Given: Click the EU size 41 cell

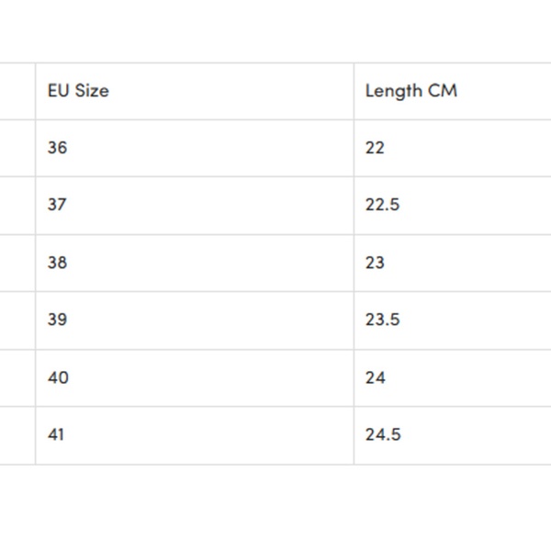Looking at the screenshot, I should 57,434.
